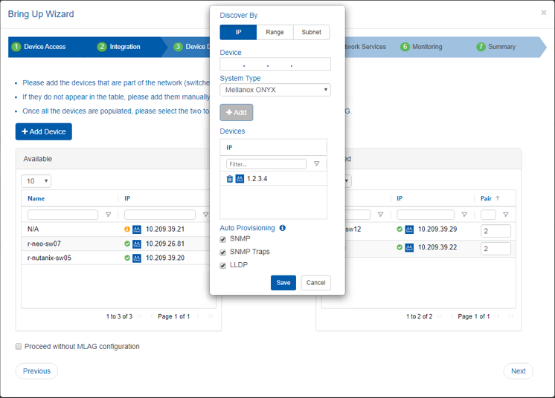Click green status icon for 10.209.39.29

click(400, 229)
